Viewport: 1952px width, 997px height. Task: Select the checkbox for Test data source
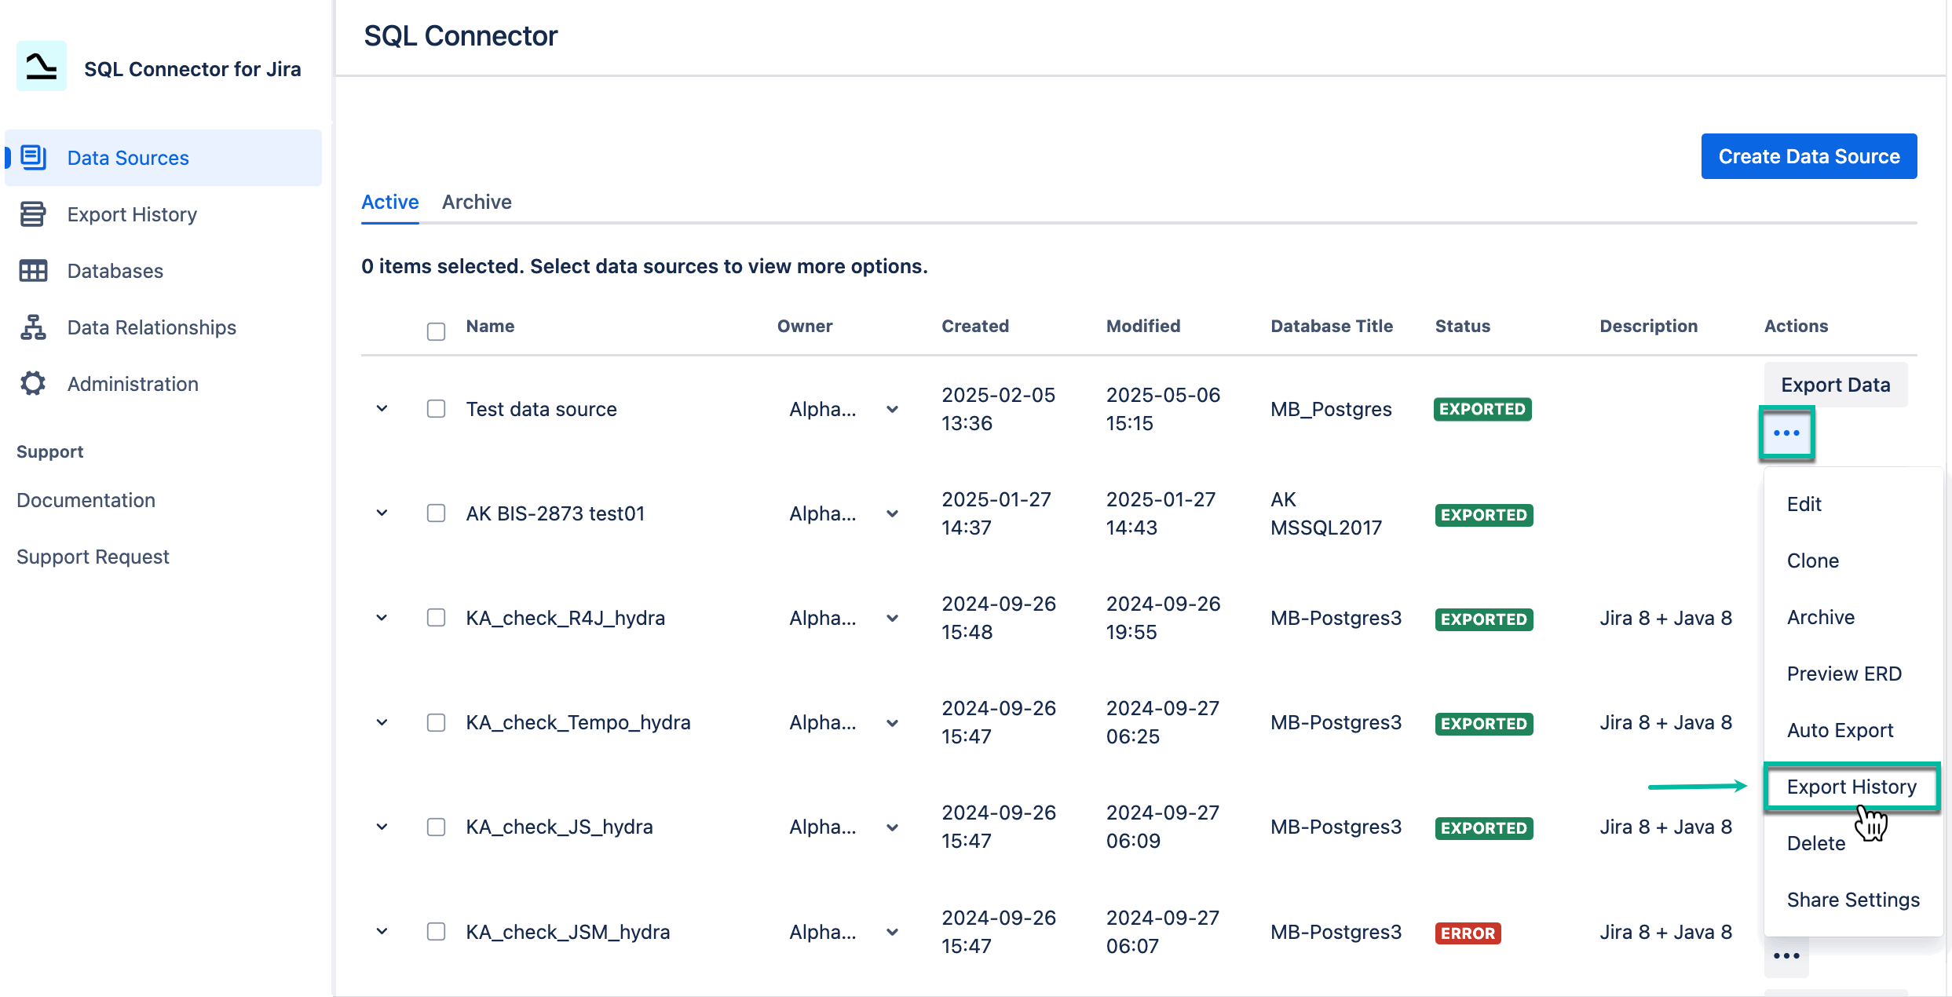[436, 409]
